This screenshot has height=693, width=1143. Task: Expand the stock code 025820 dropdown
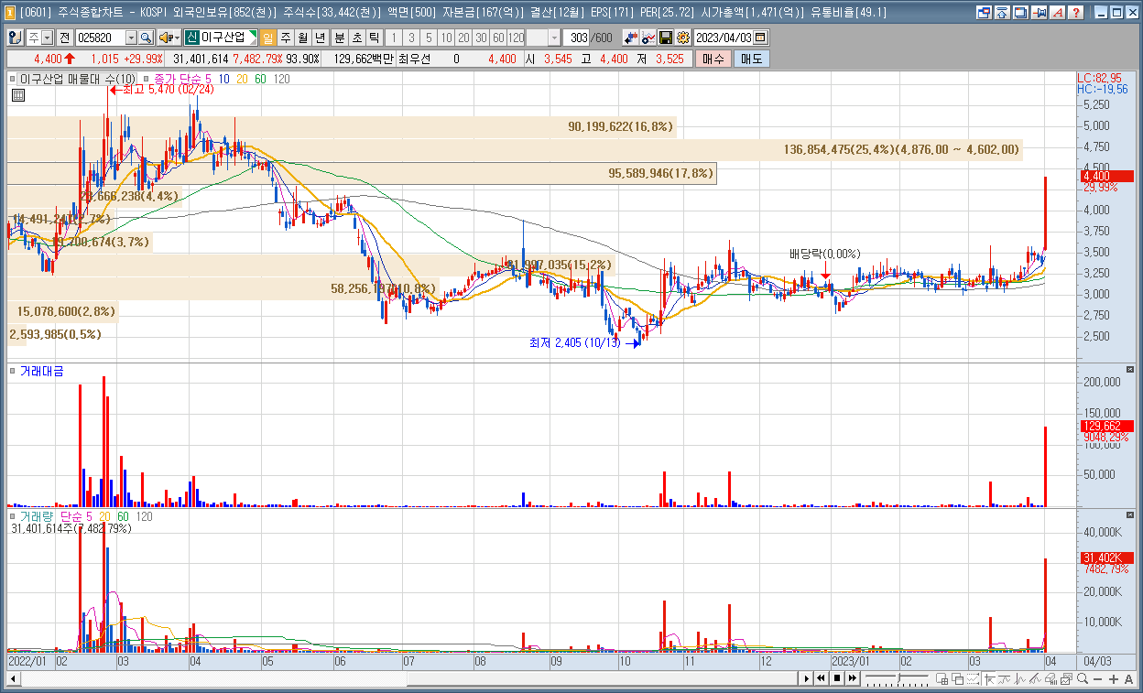131,38
